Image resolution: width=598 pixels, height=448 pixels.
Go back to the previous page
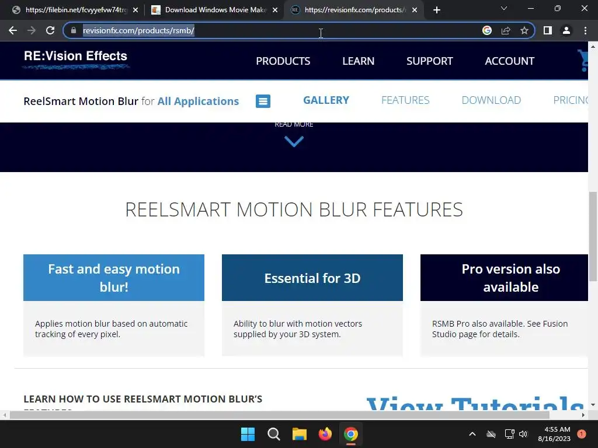pos(13,30)
